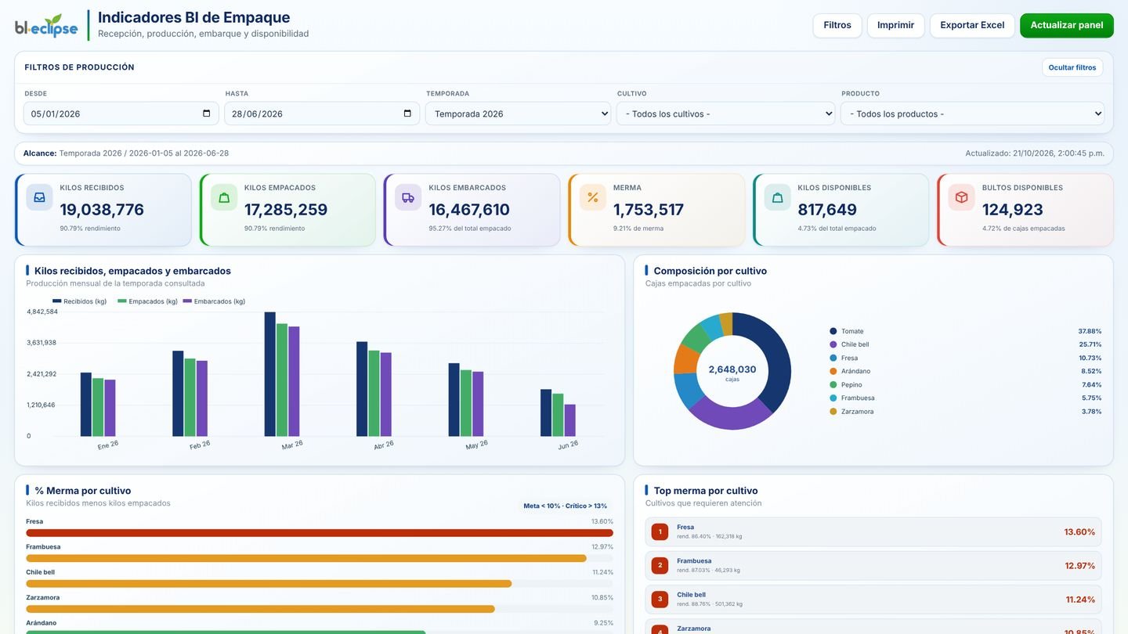Click the donut chart center total 2,648,030
Viewport: 1128px width, 634px height.
(732, 369)
